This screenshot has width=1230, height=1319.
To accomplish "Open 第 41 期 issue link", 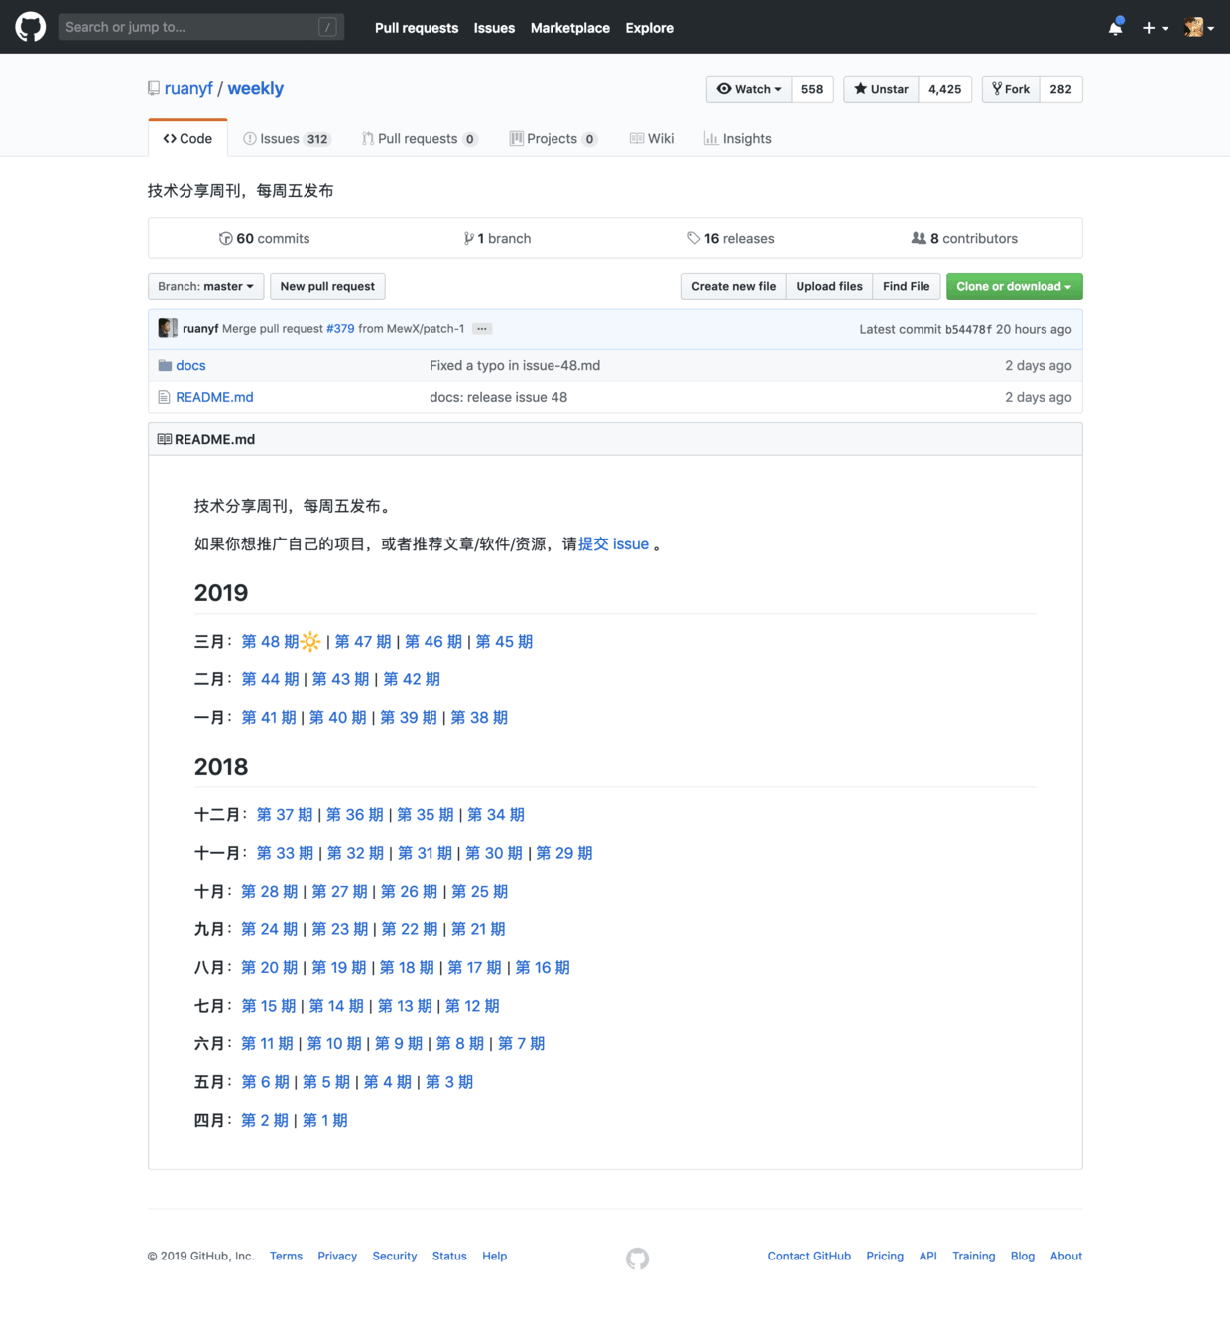I will (x=269, y=717).
